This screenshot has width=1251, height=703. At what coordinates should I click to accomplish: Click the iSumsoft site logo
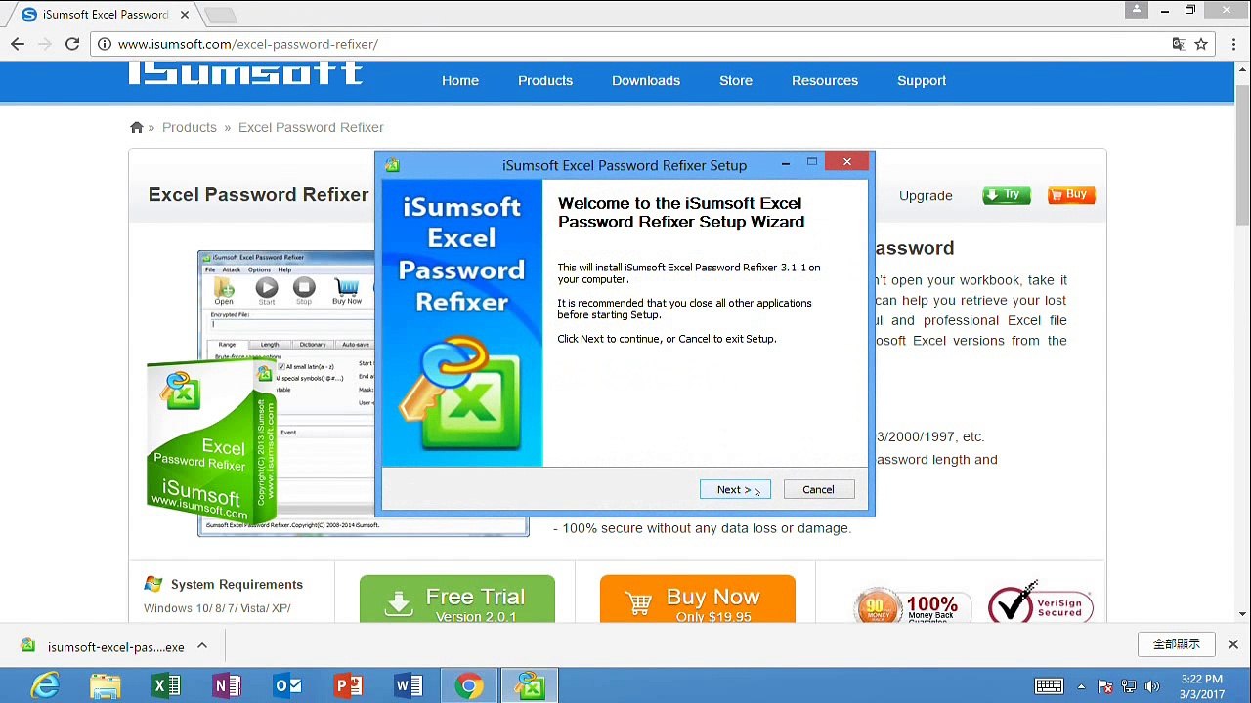click(245, 74)
